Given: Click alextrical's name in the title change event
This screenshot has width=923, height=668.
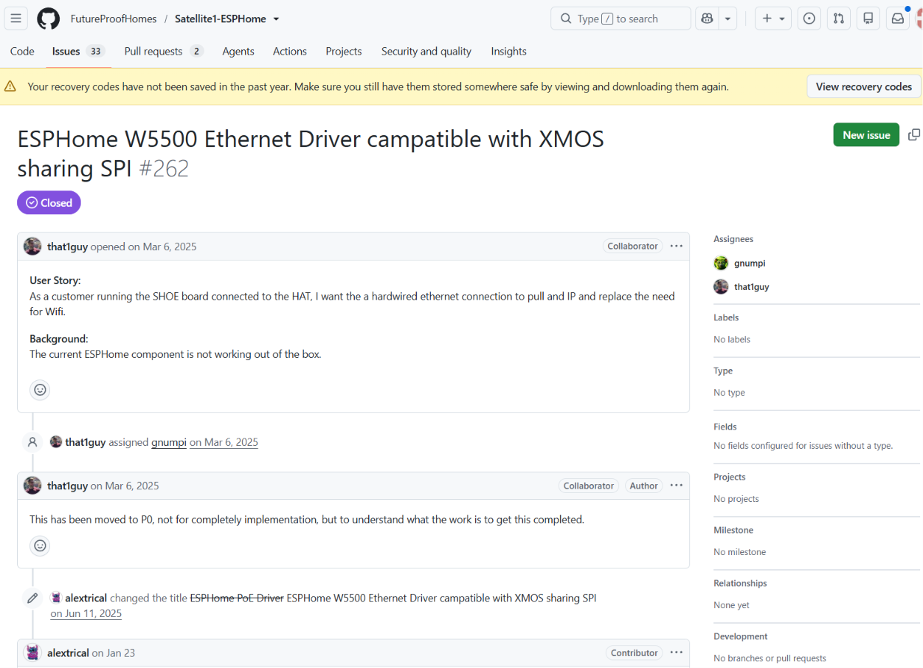Looking at the screenshot, I should click(86, 598).
